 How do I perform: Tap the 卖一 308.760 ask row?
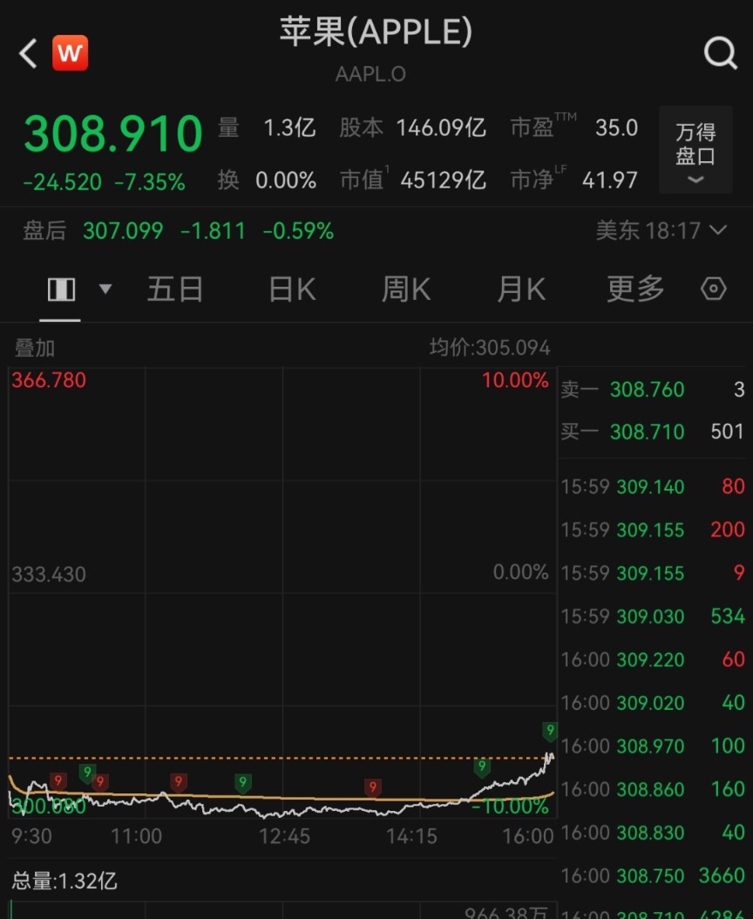click(653, 389)
